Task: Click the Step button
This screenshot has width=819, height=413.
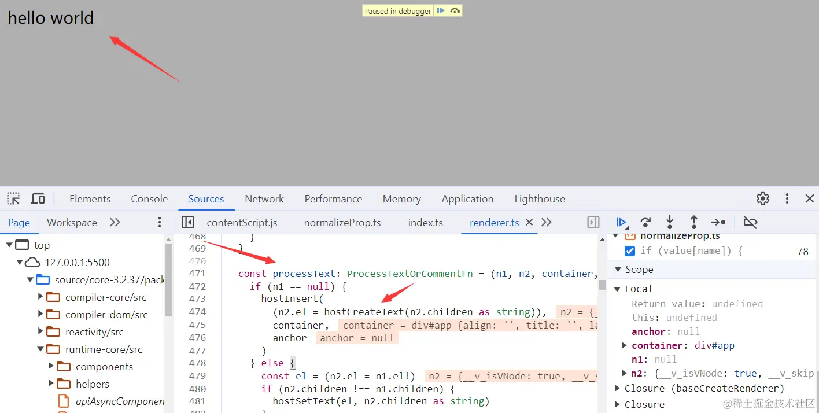Action: (718, 222)
